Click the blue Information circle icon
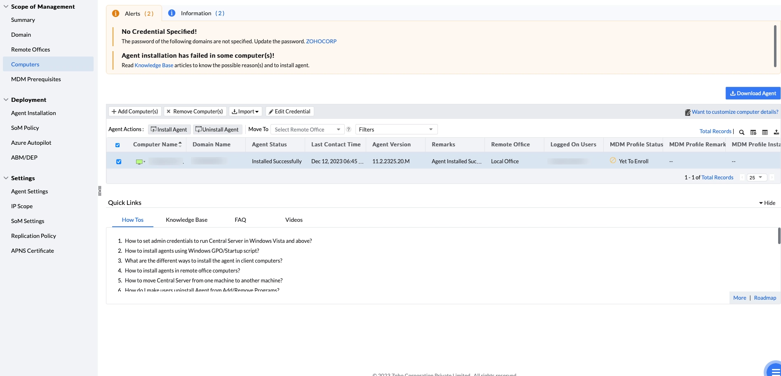Image resolution: width=781 pixels, height=376 pixels. [x=172, y=13]
